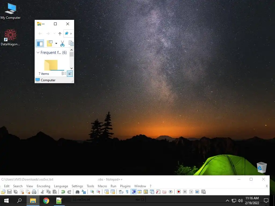Expand Explorer address bar chevron

point(71,34)
